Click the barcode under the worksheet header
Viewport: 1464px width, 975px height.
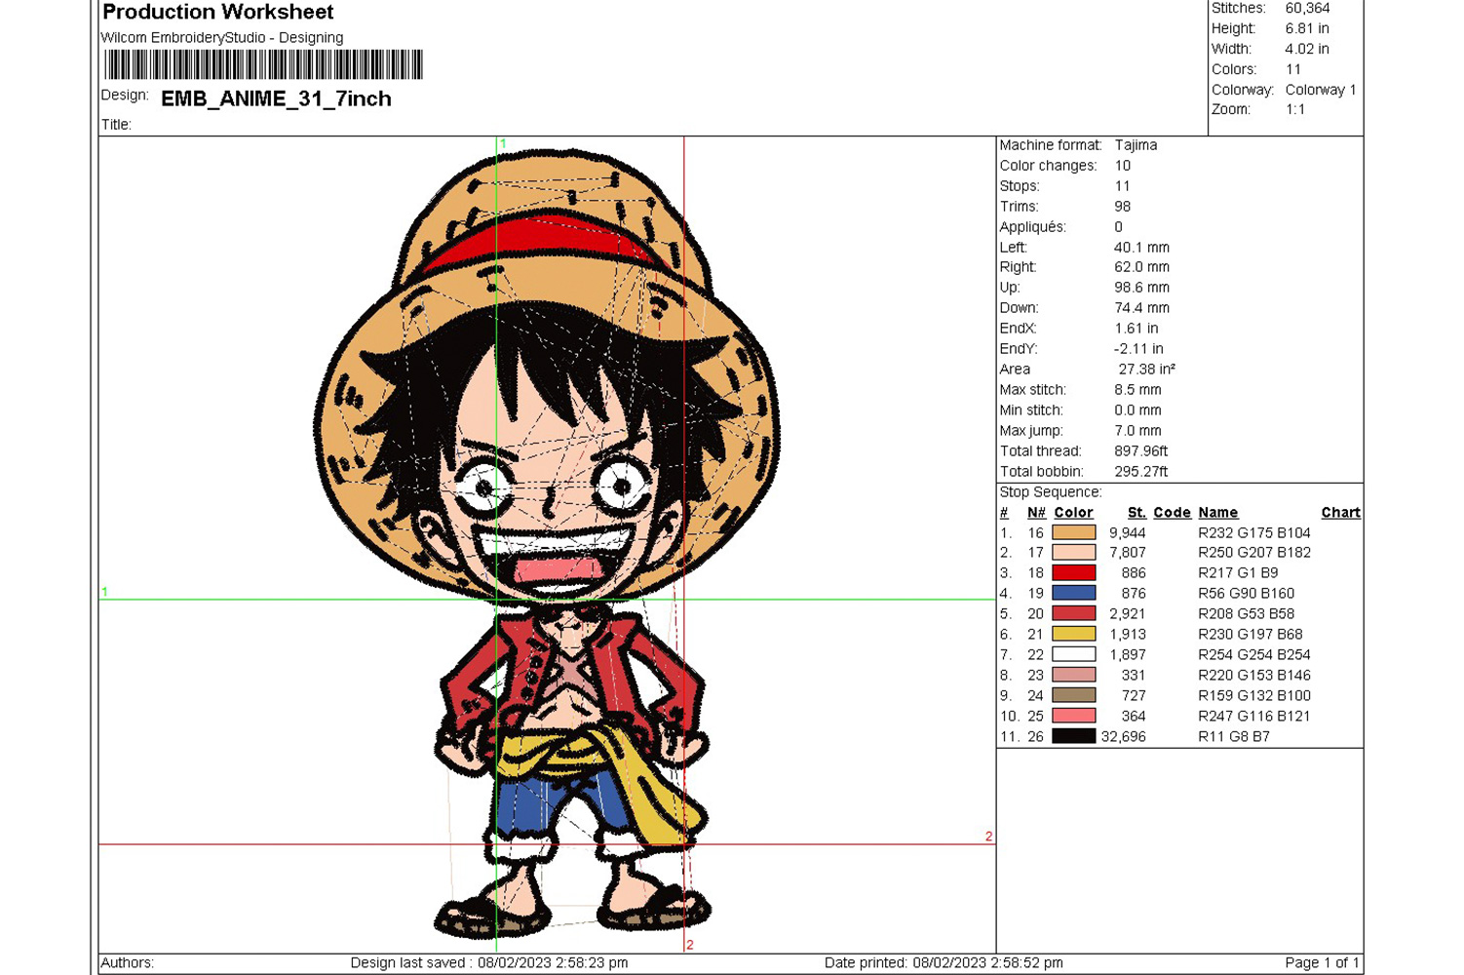tap(263, 64)
